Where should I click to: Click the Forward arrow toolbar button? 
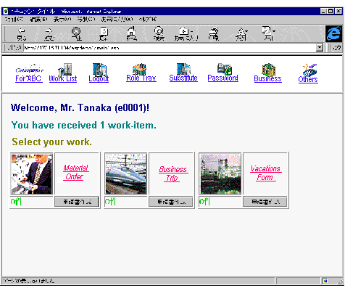pyautogui.click(x=49, y=34)
